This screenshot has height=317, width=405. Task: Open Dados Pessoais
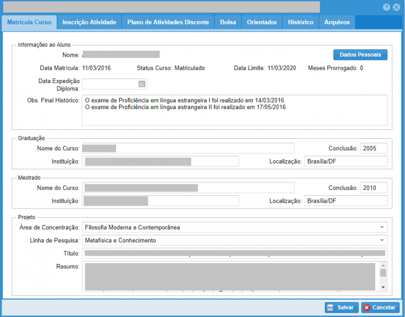(360, 55)
